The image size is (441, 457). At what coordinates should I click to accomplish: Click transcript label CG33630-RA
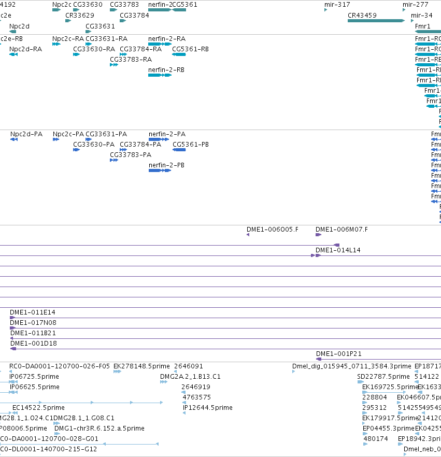pos(94,49)
